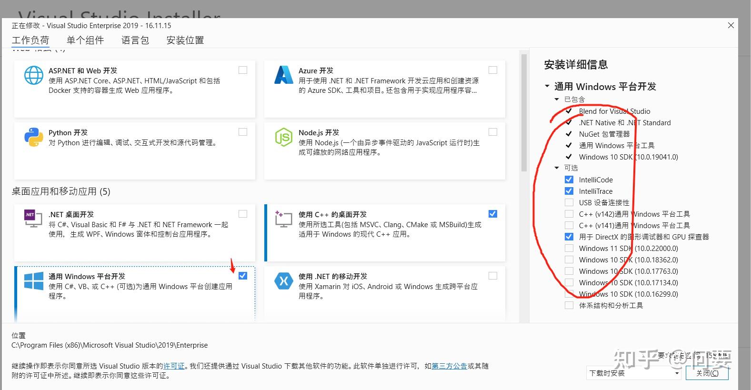Switch to the 单个组件 tab
This screenshot has width=751, height=390.
click(x=85, y=40)
